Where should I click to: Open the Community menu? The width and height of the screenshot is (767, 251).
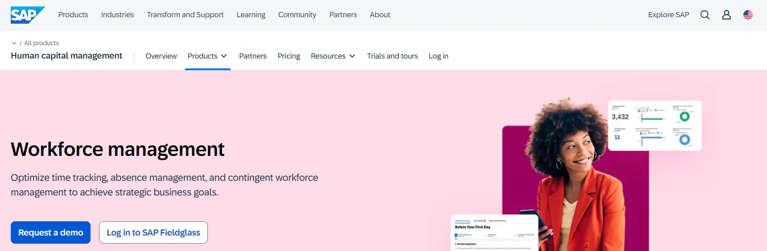point(297,15)
